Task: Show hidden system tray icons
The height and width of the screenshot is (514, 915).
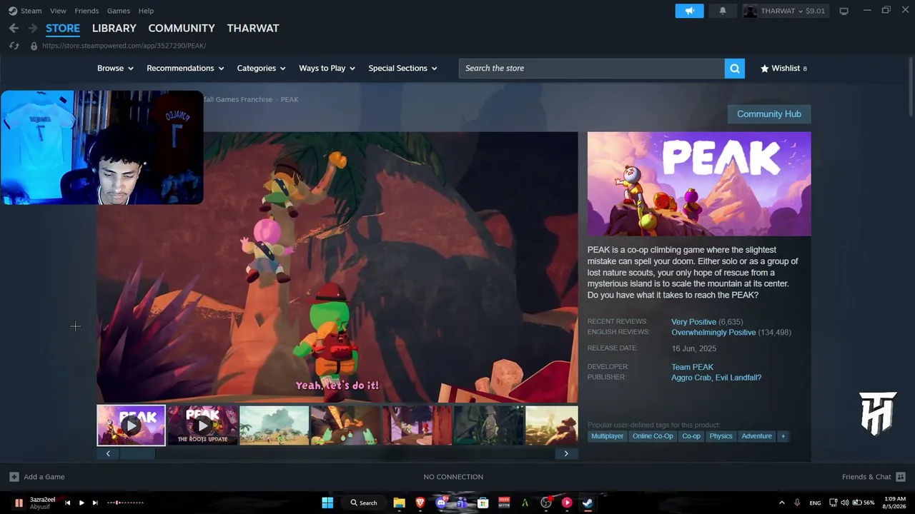Action: click(x=781, y=503)
